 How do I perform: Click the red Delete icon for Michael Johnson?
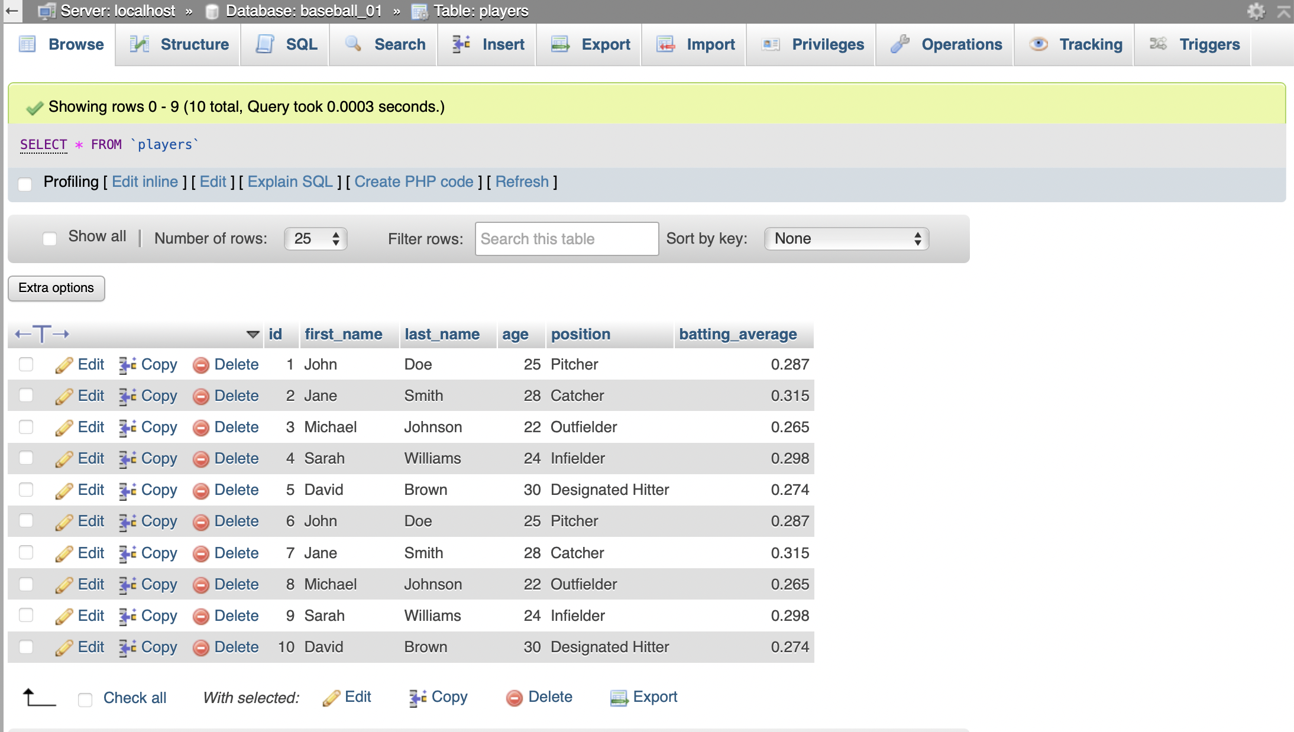tap(202, 427)
